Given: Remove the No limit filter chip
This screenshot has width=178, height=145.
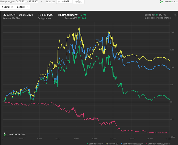Looking at the screenshot, I should 12,7.
